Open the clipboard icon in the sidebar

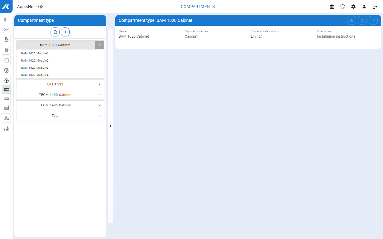coord(6,60)
